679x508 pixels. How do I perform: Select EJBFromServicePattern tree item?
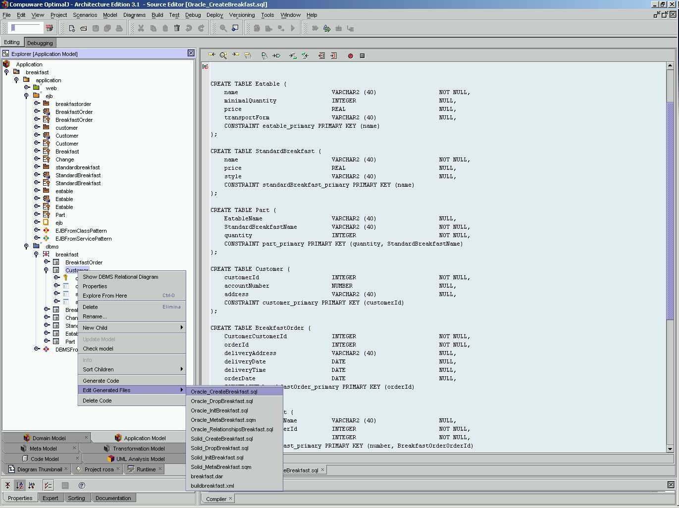point(84,239)
